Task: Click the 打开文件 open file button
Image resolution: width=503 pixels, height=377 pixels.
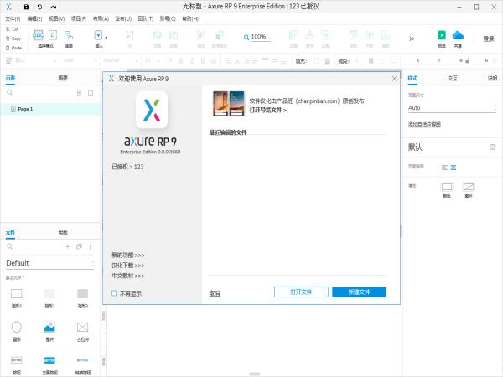Action: pos(301,292)
